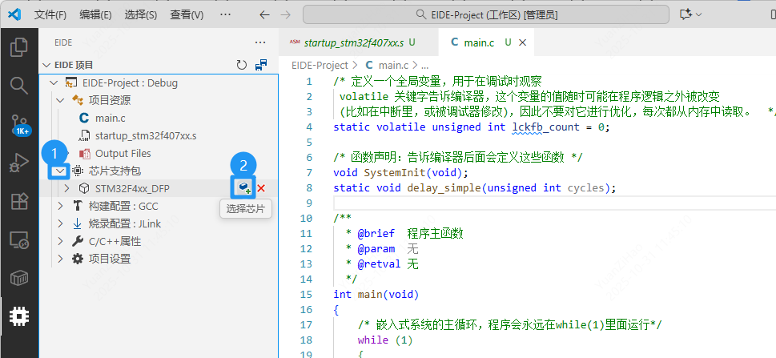The image size is (776, 358).
Task: Go forward with the right arrow
Action: tap(286, 15)
